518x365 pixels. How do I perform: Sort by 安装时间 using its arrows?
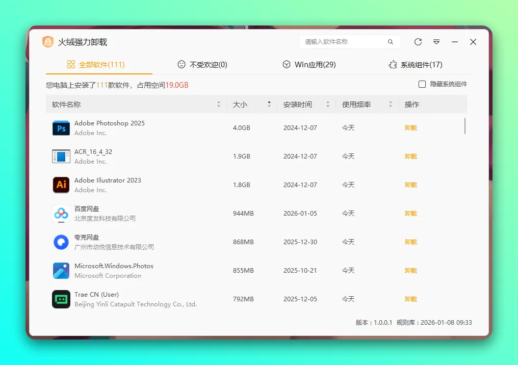327,104
